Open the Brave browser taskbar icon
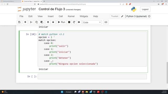The width and height of the screenshot is (168, 94). pyautogui.click(x=83, y=92)
